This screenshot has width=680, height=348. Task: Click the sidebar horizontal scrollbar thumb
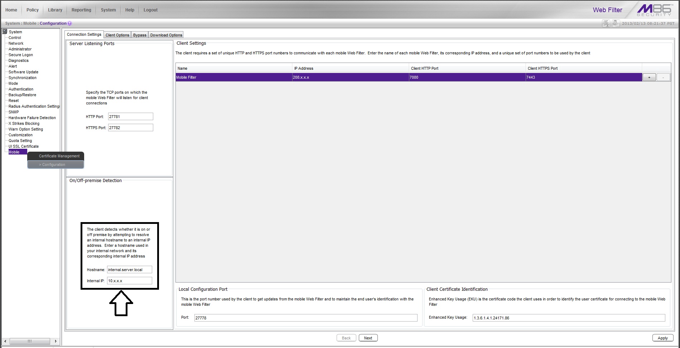(x=30, y=341)
